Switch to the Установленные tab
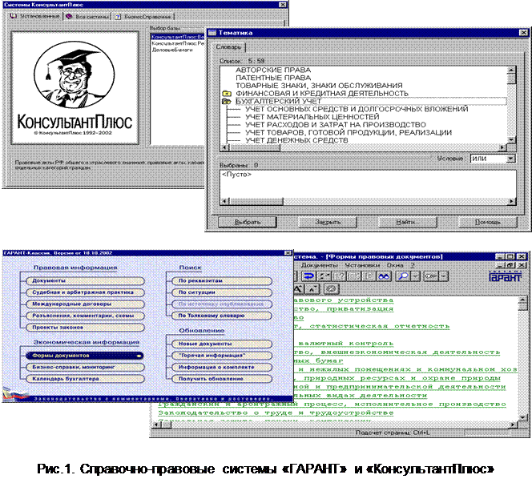 [x=35, y=16]
